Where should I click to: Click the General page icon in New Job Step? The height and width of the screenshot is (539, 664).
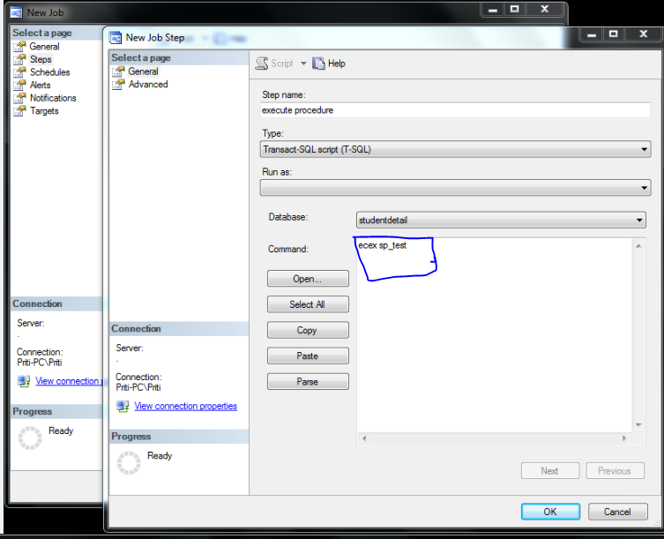118,71
